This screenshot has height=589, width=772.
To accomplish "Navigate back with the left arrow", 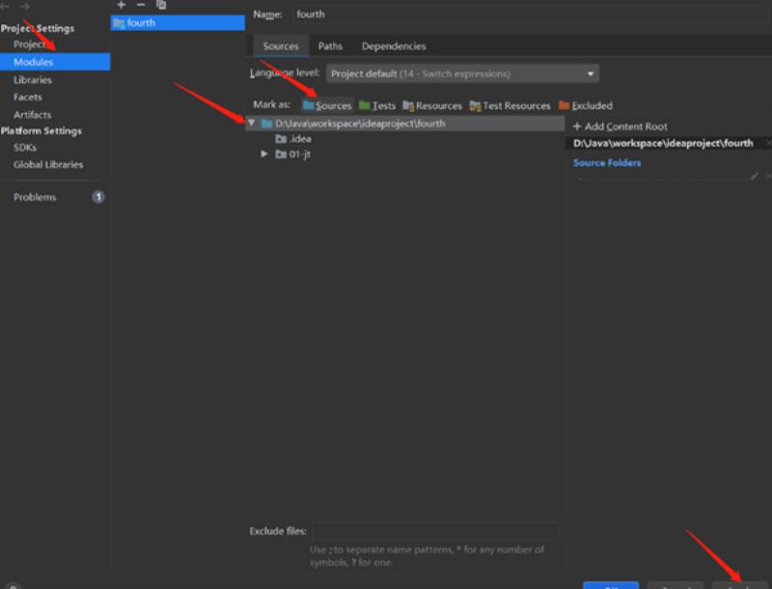I will 6,6.
